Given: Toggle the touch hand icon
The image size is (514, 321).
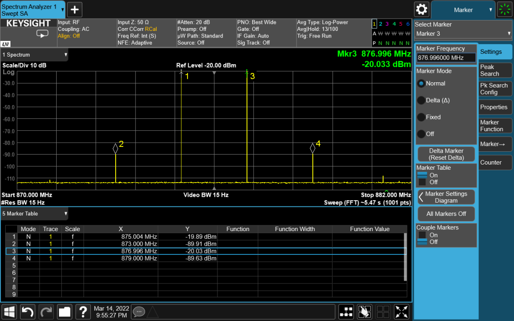Looking at the screenshot, I should 365,311.
